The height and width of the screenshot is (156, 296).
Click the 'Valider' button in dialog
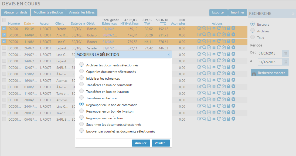(161, 143)
